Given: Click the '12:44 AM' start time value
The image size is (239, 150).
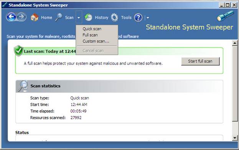Looking at the screenshot, I should 79,105.
